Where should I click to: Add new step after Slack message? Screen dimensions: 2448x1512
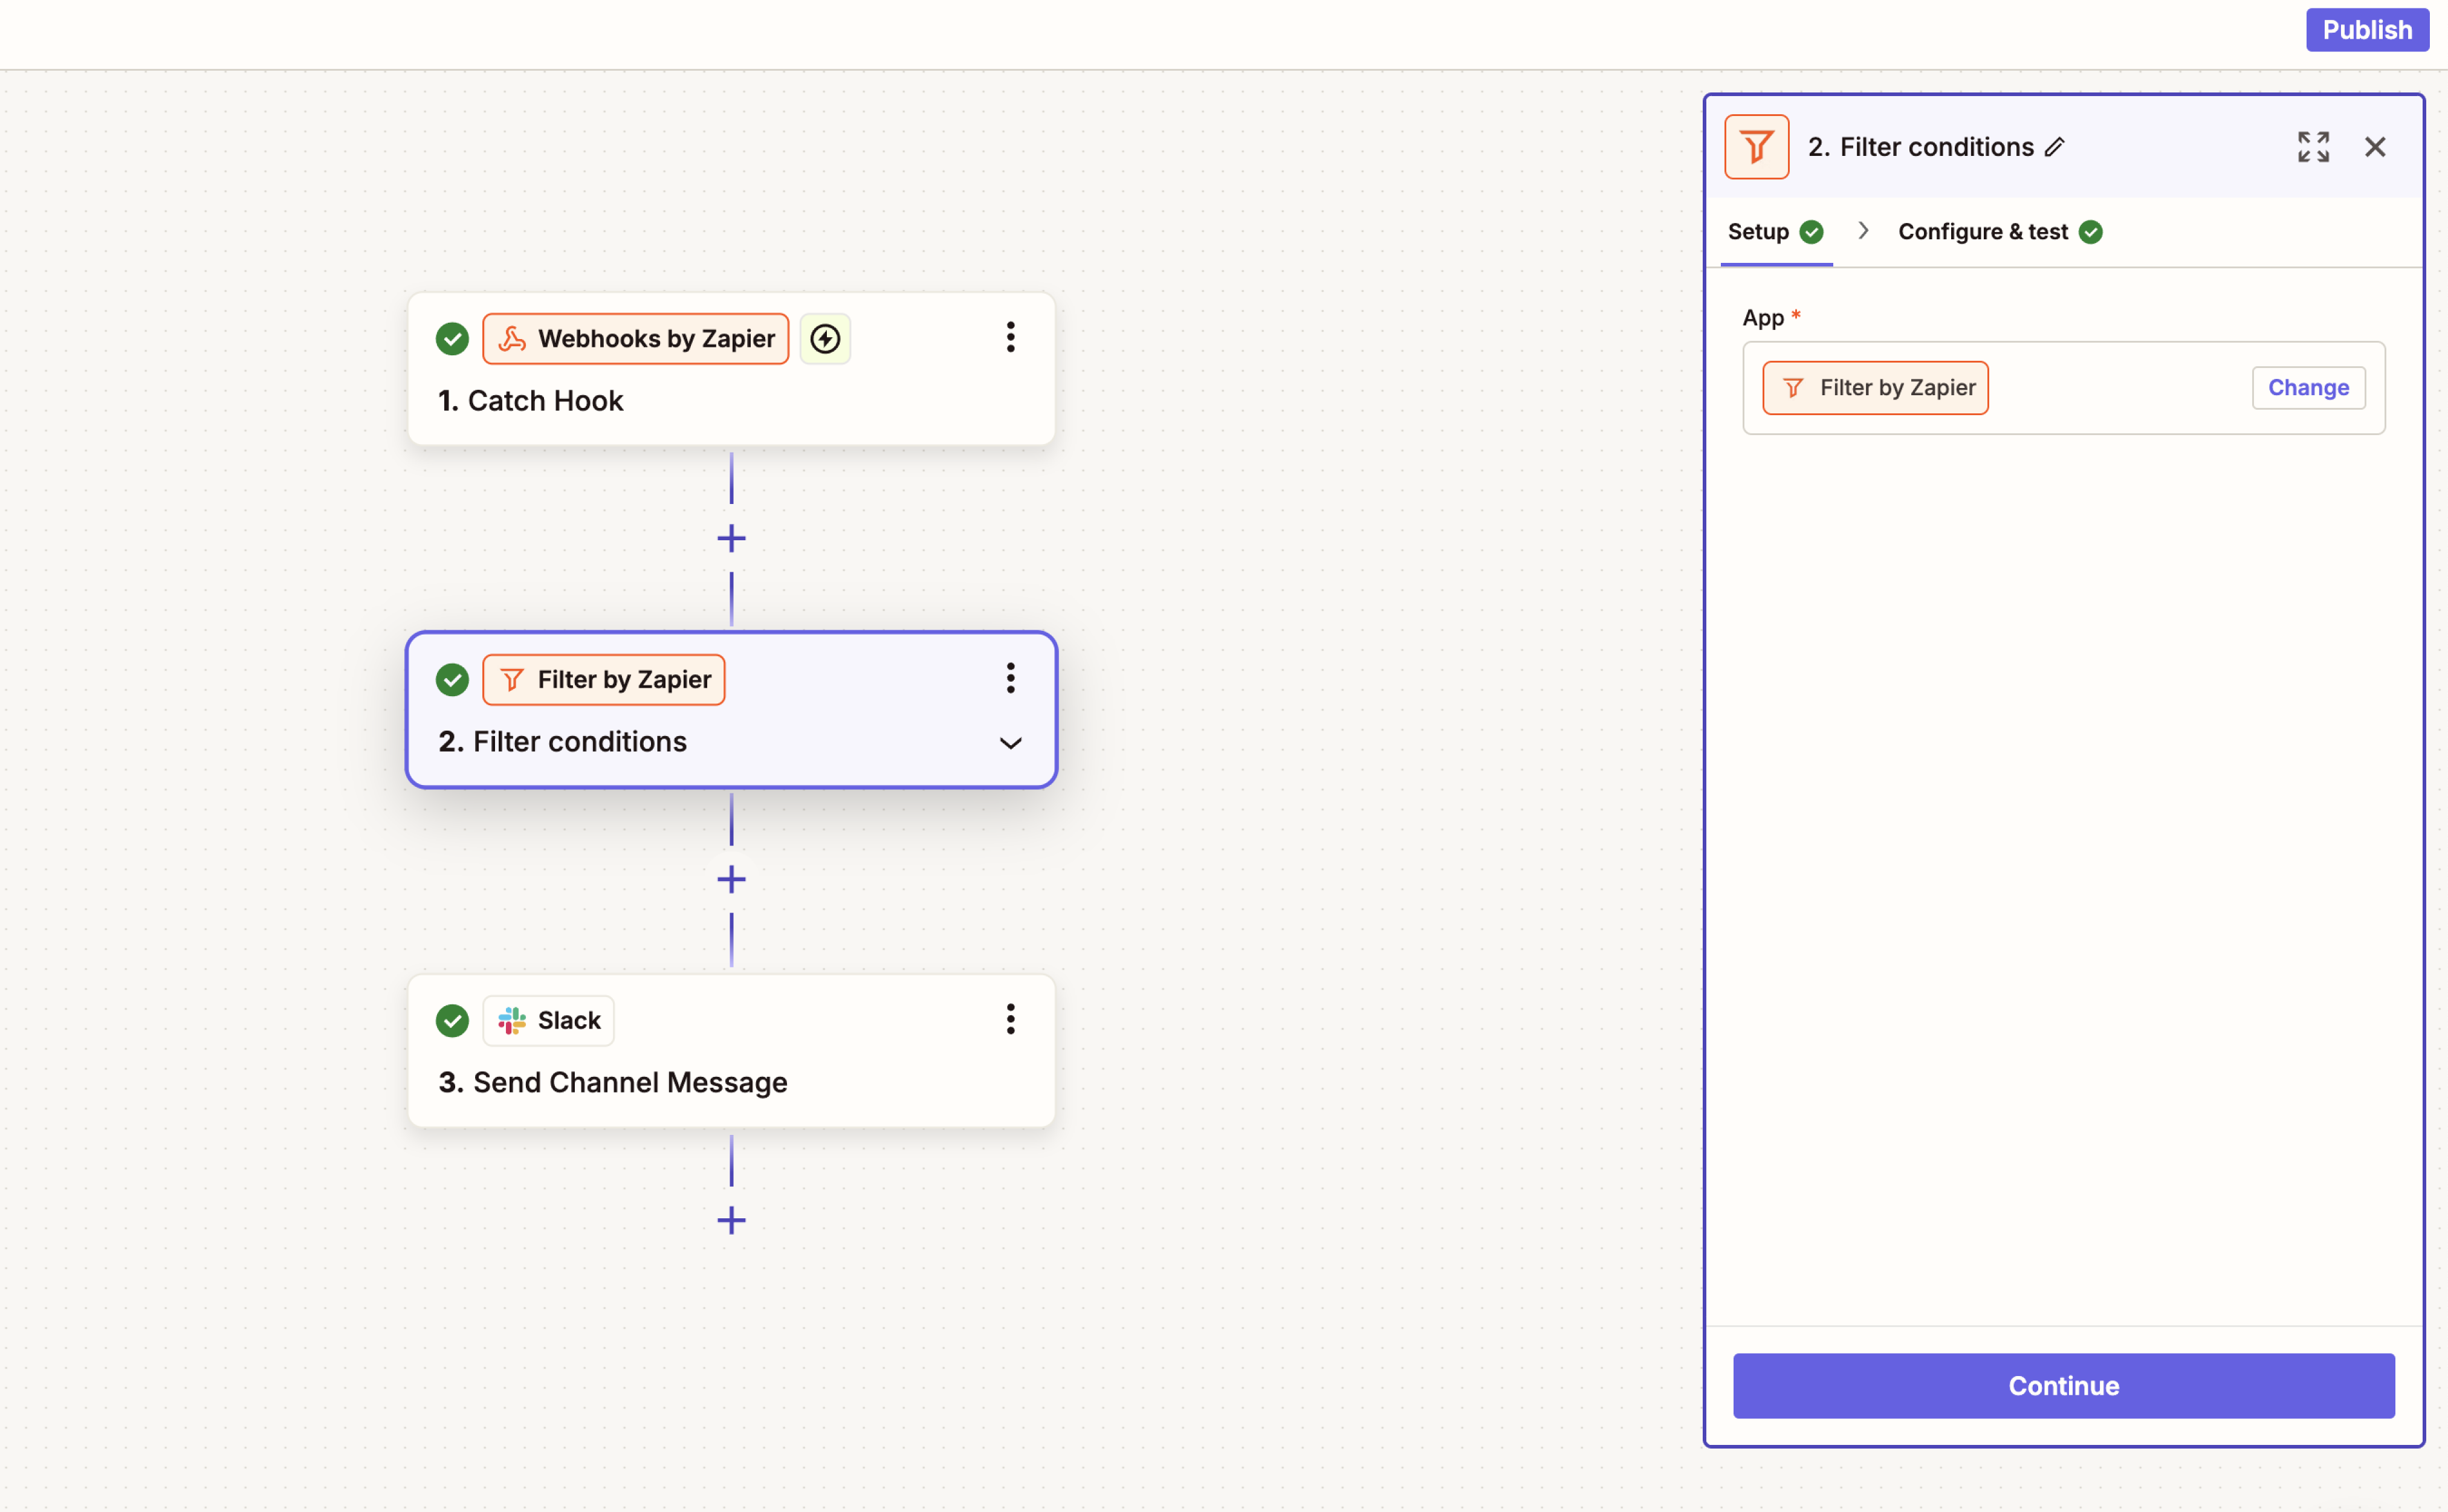point(731,1220)
